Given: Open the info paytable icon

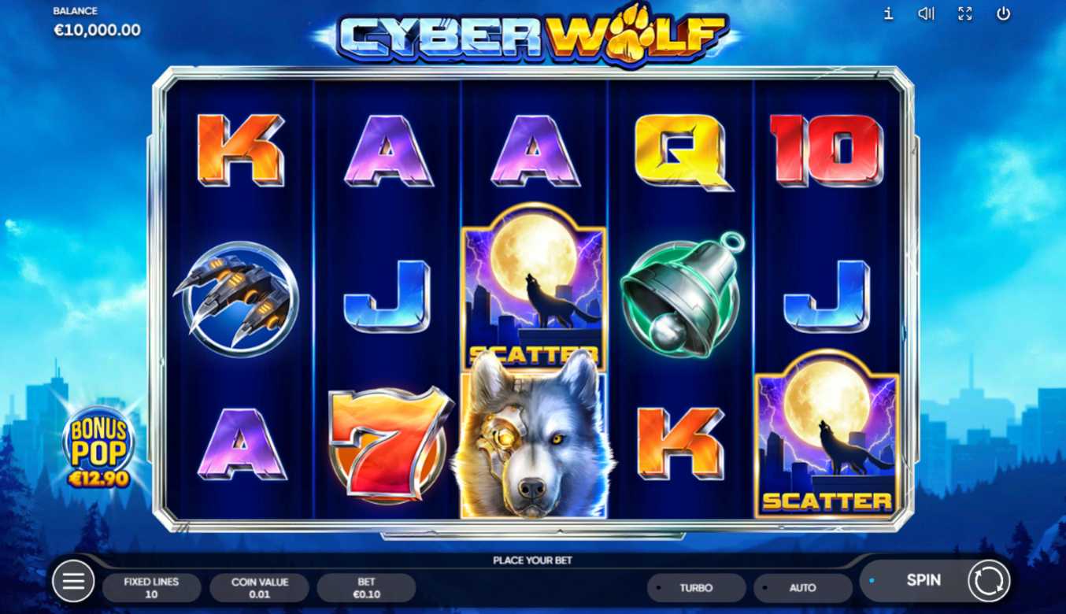Looking at the screenshot, I should point(888,13).
